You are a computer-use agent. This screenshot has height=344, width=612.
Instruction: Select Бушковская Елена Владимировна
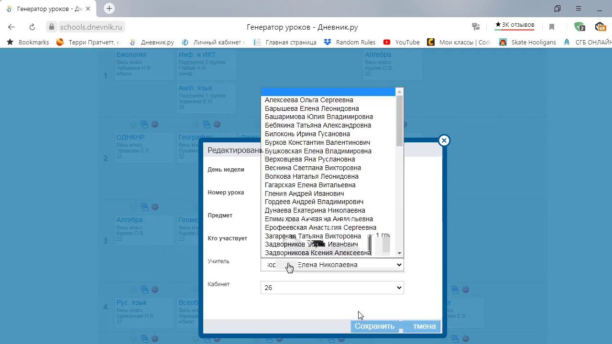(x=328, y=151)
